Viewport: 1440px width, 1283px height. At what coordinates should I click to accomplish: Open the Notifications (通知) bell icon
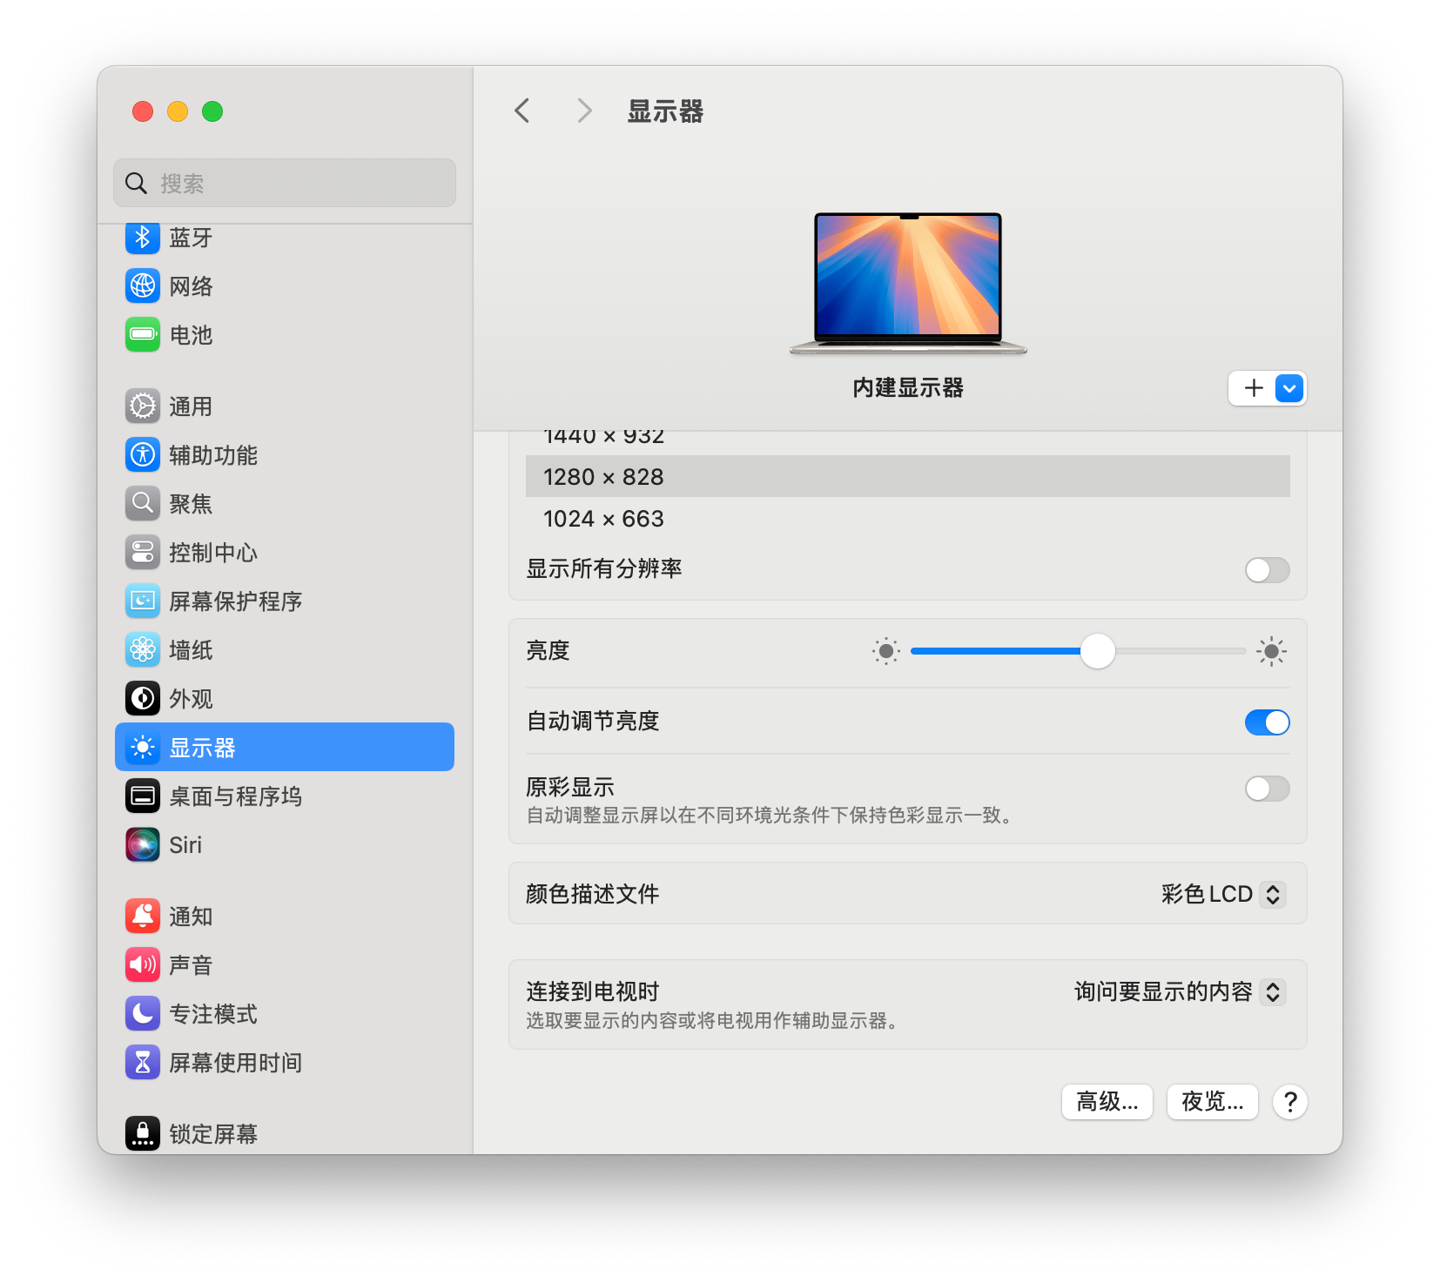coord(143,917)
